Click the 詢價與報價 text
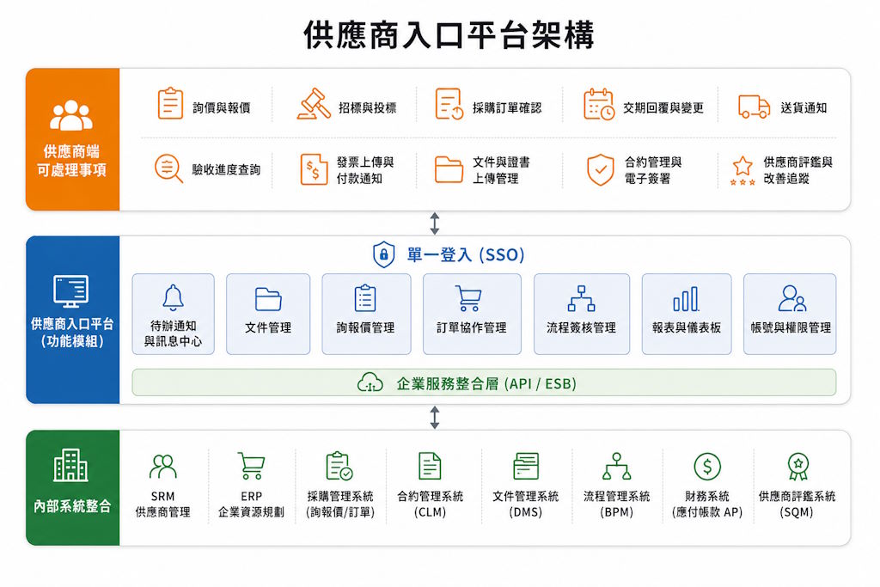 click(x=221, y=107)
